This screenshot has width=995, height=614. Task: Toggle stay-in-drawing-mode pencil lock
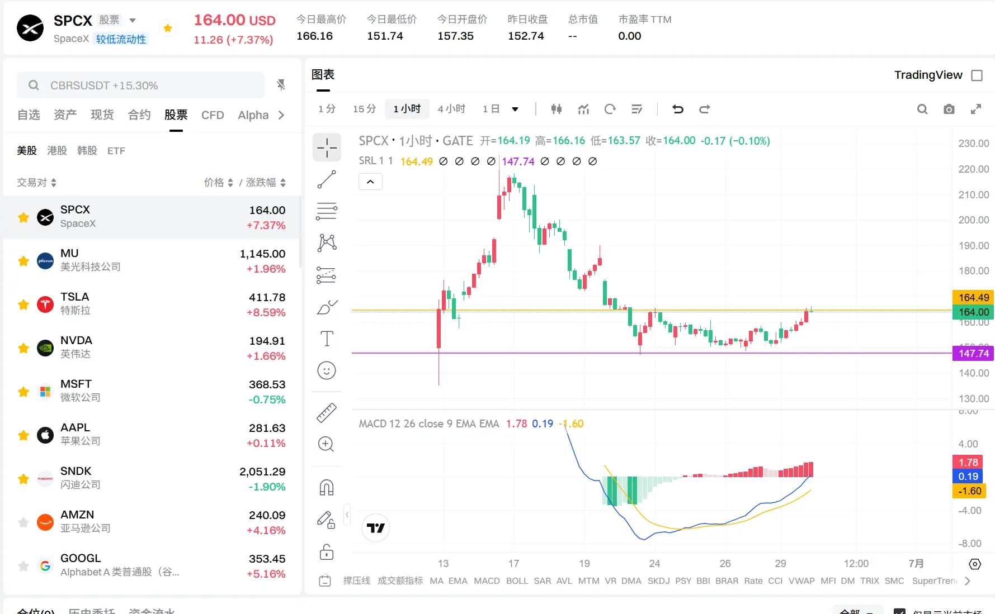(x=327, y=520)
